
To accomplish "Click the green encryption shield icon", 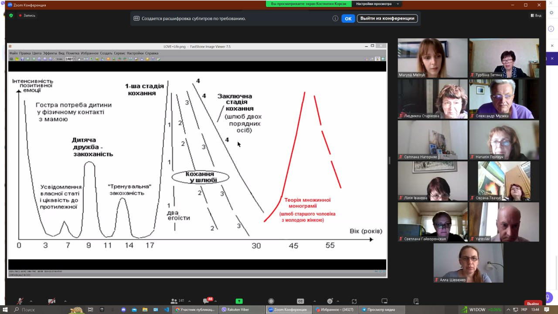I will (x=11, y=15).
